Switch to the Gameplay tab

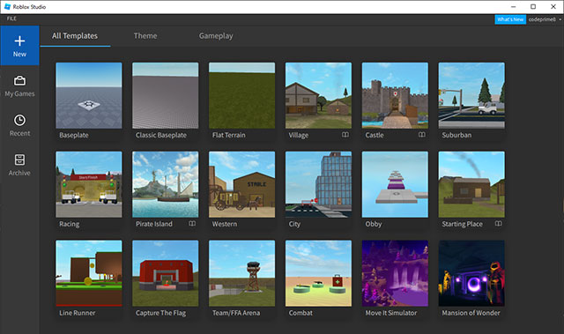coord(216,36)
